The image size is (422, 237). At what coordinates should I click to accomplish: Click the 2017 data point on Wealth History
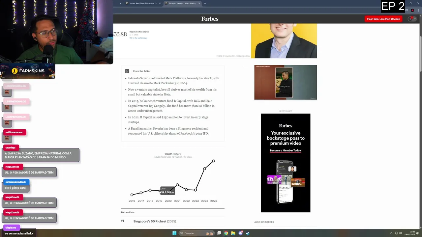coord(141,193)
